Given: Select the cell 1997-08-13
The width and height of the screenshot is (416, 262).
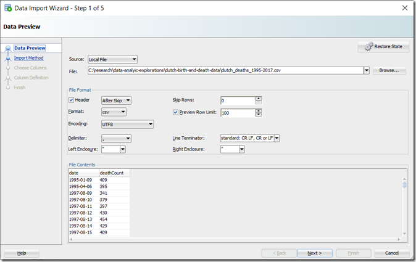Looking at the screenshot, I should [83, 219].
